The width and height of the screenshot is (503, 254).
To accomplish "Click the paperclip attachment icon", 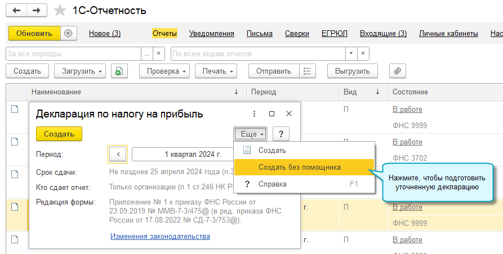I will [x=398, y=71].
